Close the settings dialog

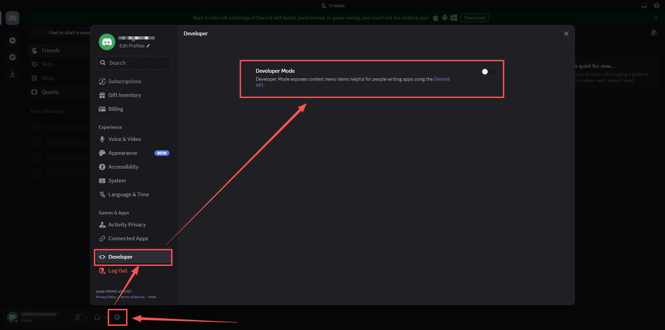(x=566, y=34)
